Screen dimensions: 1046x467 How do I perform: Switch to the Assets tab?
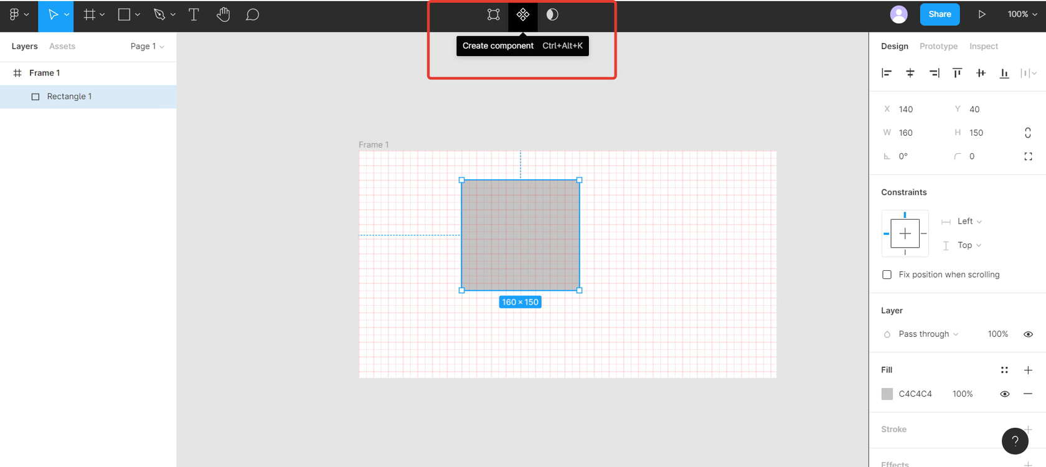pyautogui.click(x=62, y=46)
